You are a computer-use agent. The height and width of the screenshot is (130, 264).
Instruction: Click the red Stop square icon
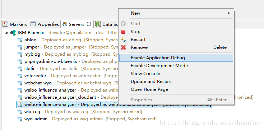click(x=124, y=32)
